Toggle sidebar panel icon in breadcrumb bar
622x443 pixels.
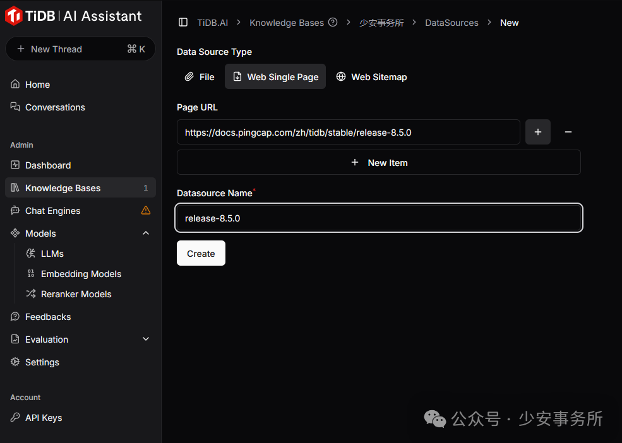tap(183, 23)
